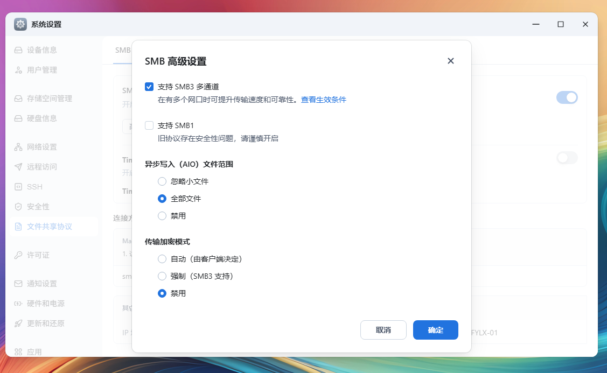Select encryption 强制（SMB3 支持）radio
Viewport: 607px width, 373px height.
click(x=162, y=276)
